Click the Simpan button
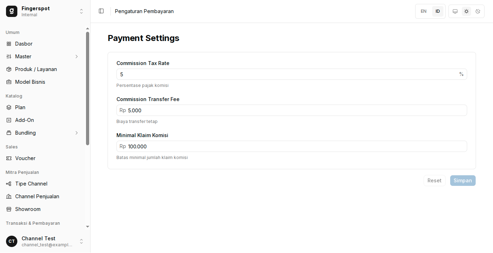This screenshot has width=493, height=253. [463, 181]
